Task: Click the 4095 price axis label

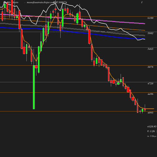Action: 150,113
